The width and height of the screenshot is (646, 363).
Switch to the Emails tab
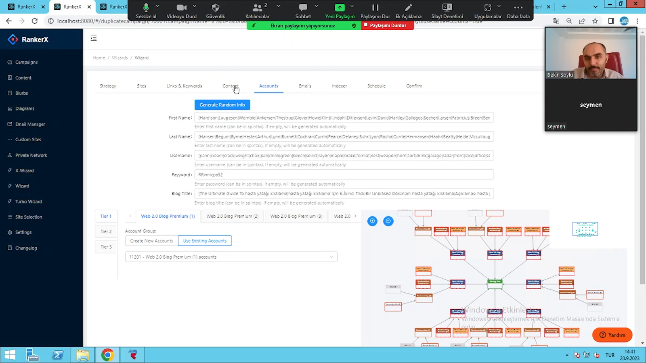(x=305, y=86)
